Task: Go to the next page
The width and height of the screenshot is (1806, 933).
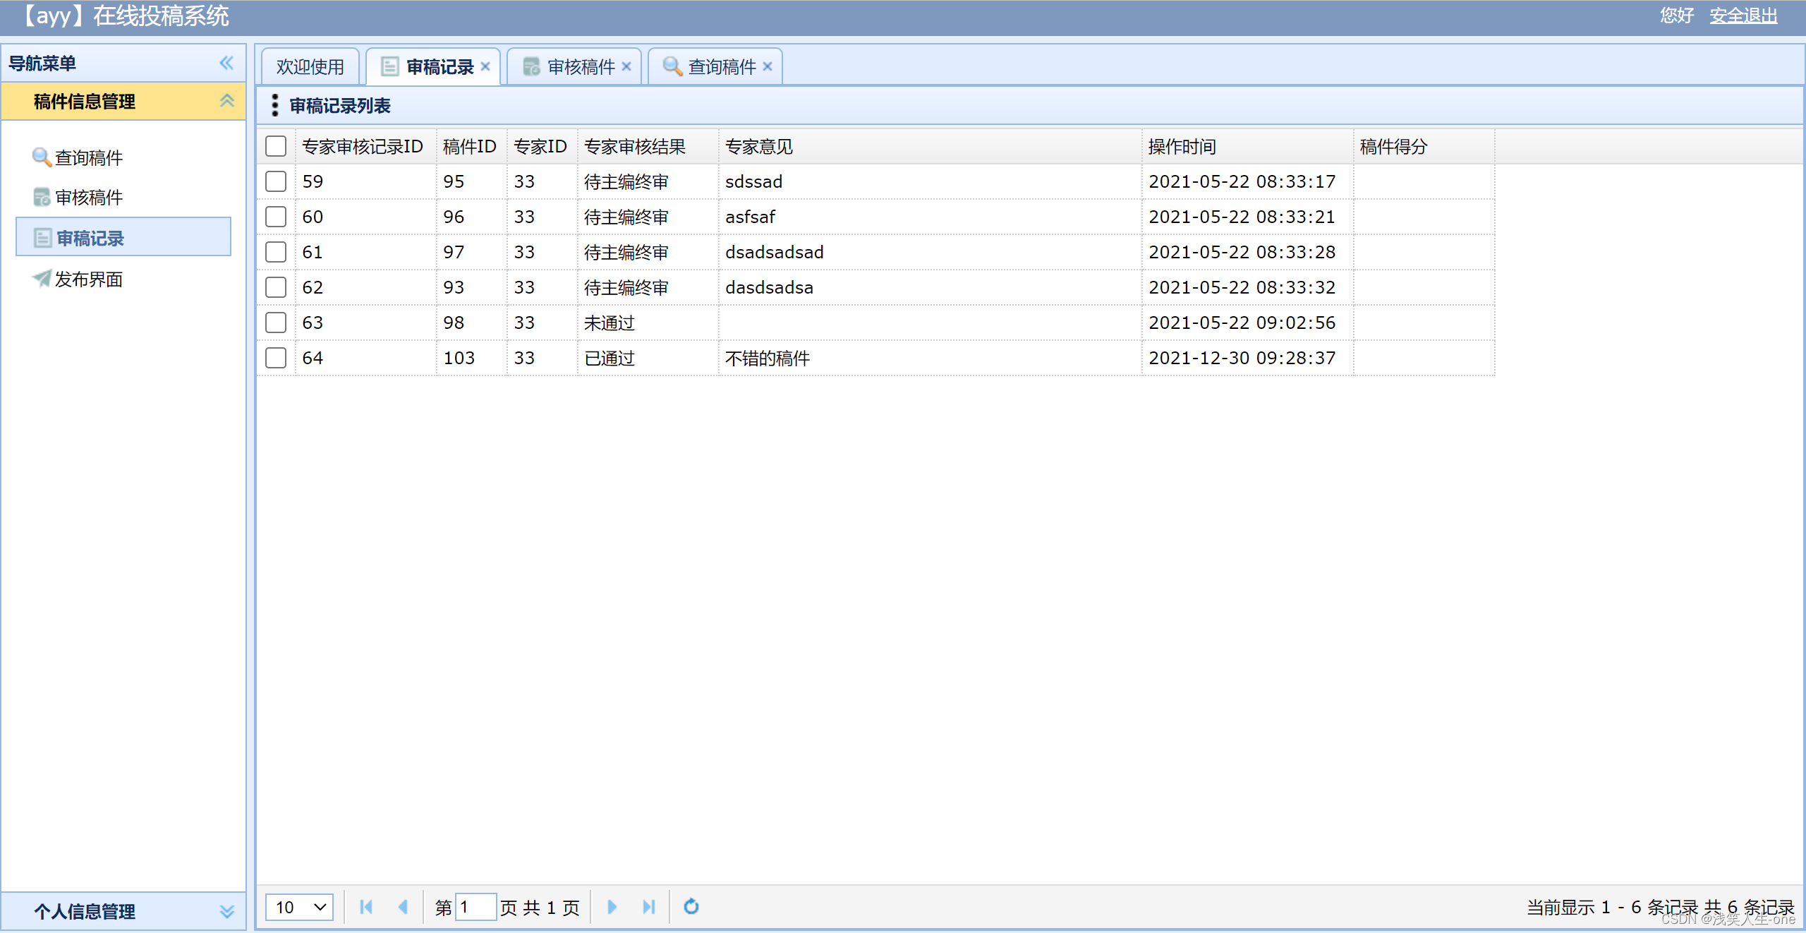Action: 612,907
